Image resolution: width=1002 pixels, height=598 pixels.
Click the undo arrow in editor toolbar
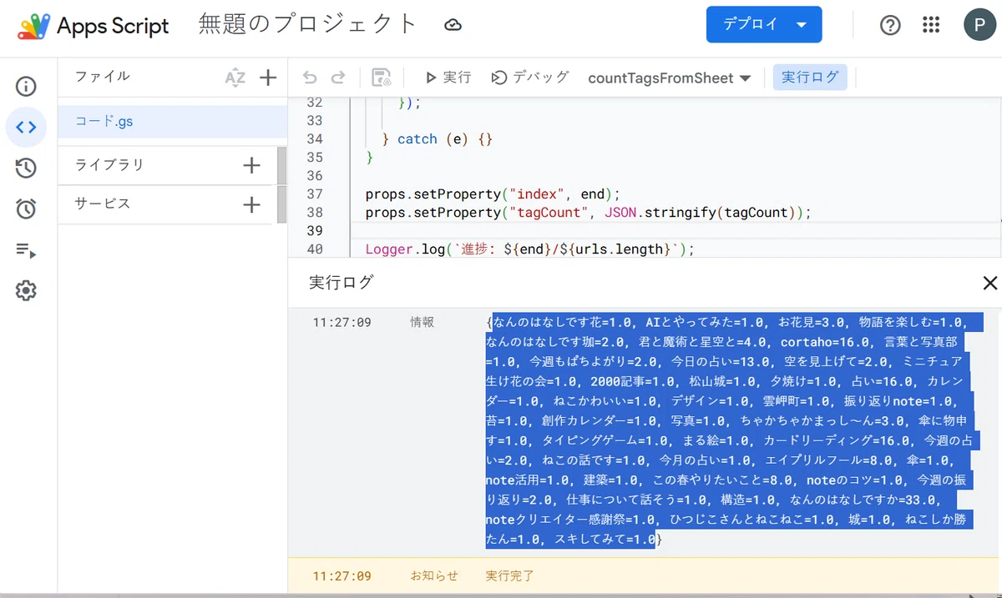310,78
